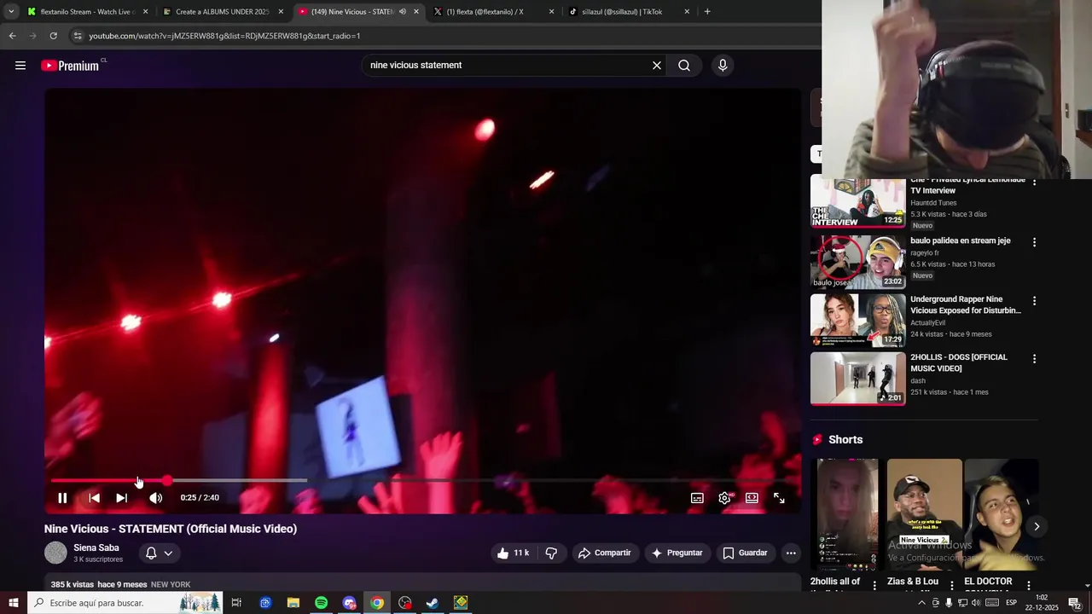The height and width of the screenshot is (614, 1092).
Task: Open options for '2HOLLIS - DOGS' video
Action: [1034, 359]
